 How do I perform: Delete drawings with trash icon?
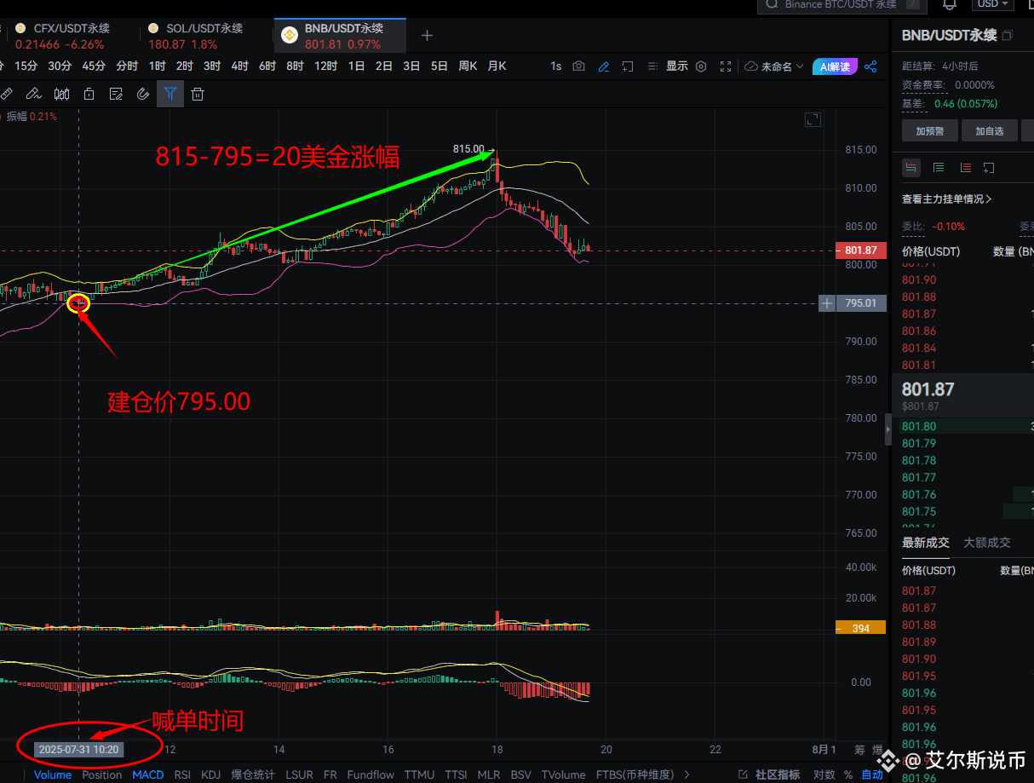pyautogui.click(x=198, y=94)
